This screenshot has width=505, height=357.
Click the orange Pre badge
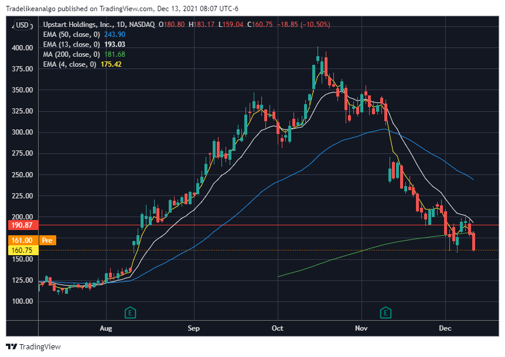pyautogui.click(x=47, y=241)
